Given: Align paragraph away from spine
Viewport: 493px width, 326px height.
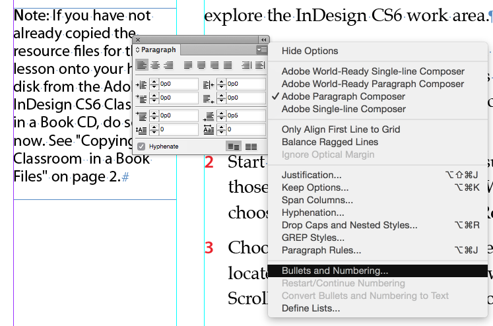Looking at the screenshot, I should click(260, 65).
